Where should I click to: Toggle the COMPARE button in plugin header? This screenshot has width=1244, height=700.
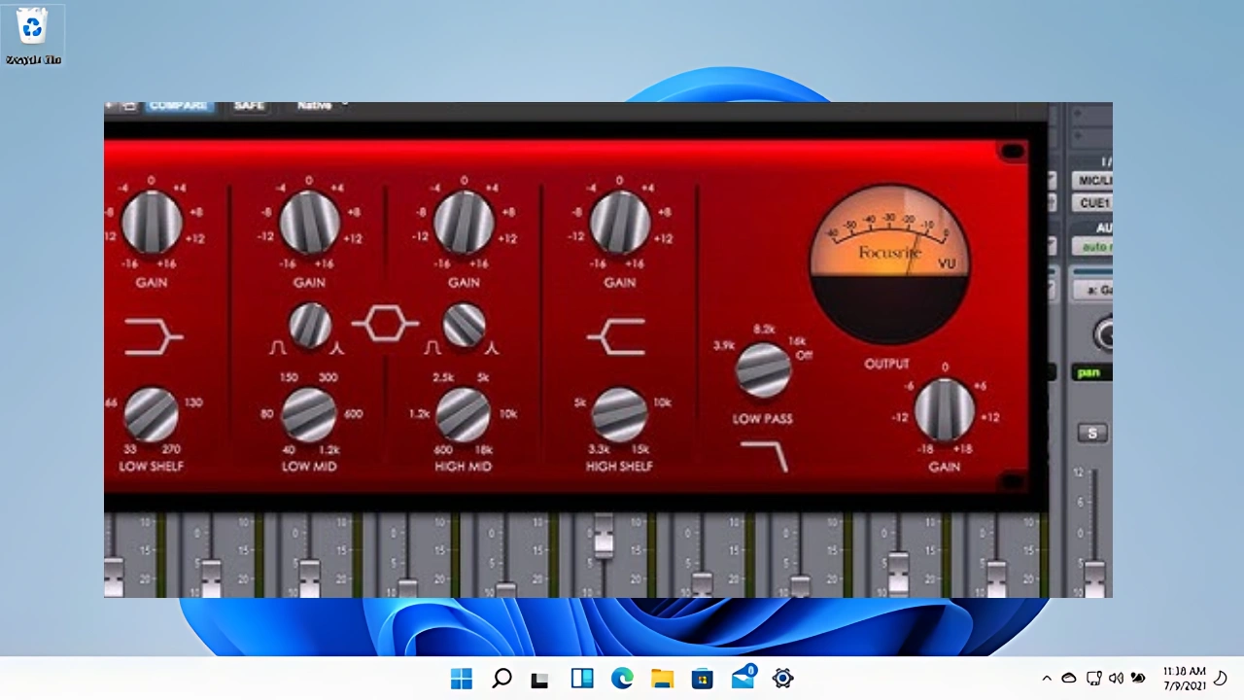(x=179, y=105)
